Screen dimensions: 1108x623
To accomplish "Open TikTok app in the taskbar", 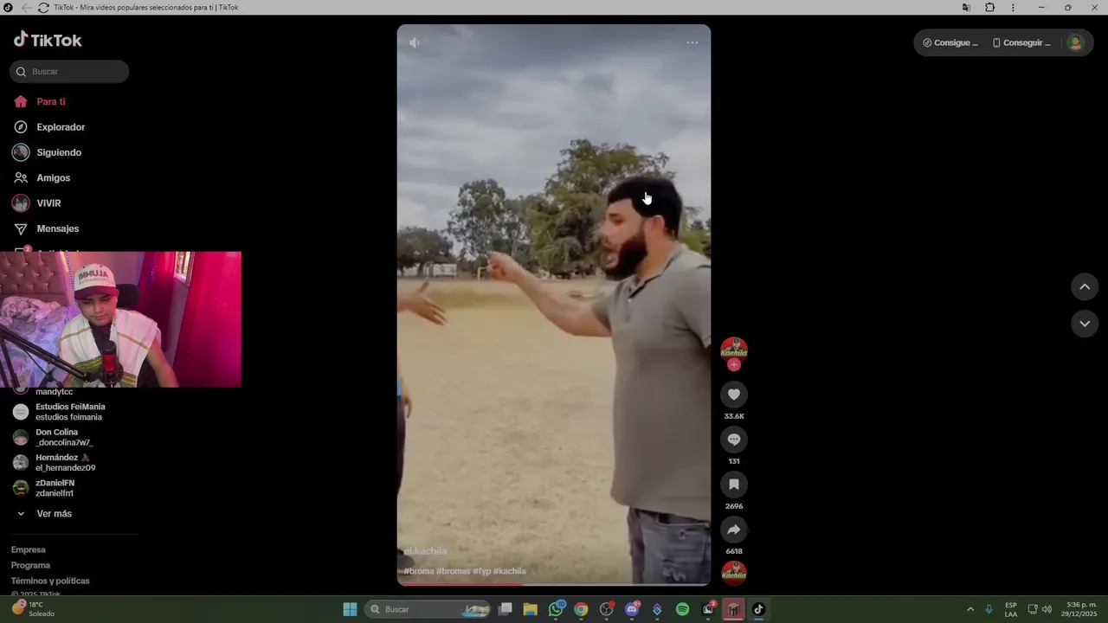I will (x=758, y=609).
